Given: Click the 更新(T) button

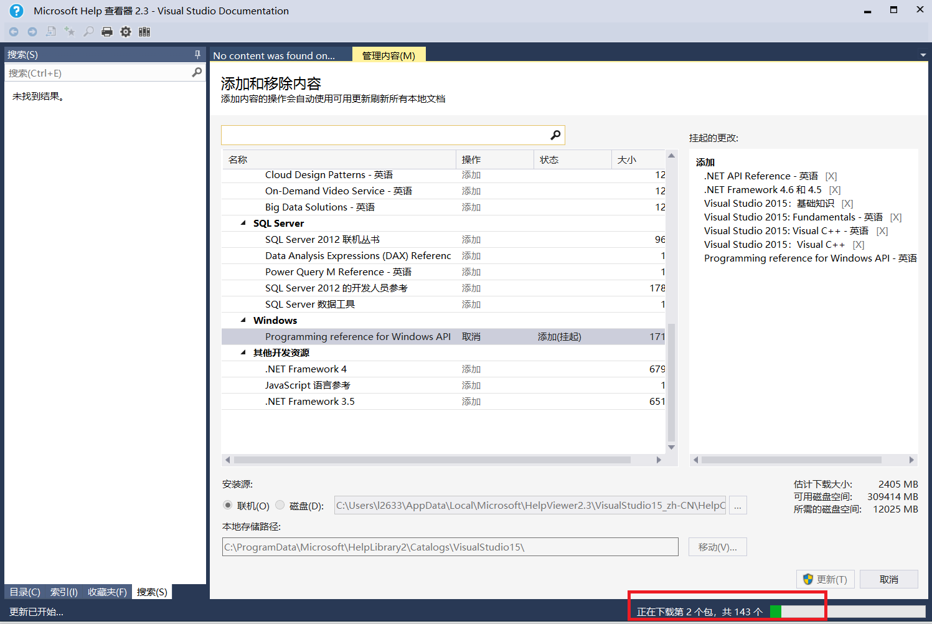Looking at the screenshot, I should pos(826,579).
